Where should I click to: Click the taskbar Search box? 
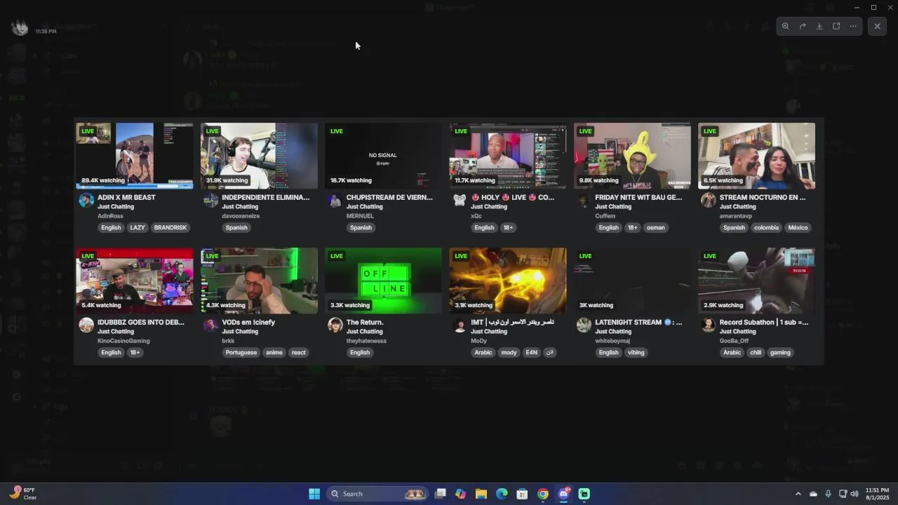click(377, 494)
